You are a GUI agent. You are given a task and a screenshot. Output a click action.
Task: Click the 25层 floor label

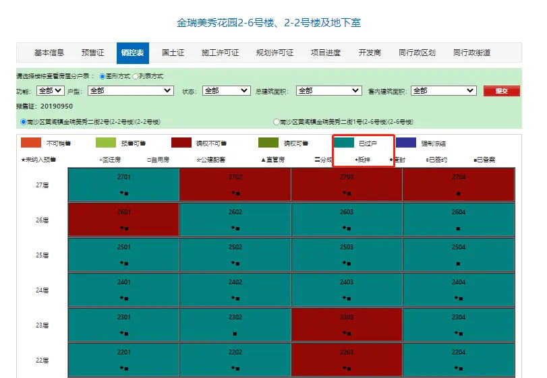pos(42,255)
